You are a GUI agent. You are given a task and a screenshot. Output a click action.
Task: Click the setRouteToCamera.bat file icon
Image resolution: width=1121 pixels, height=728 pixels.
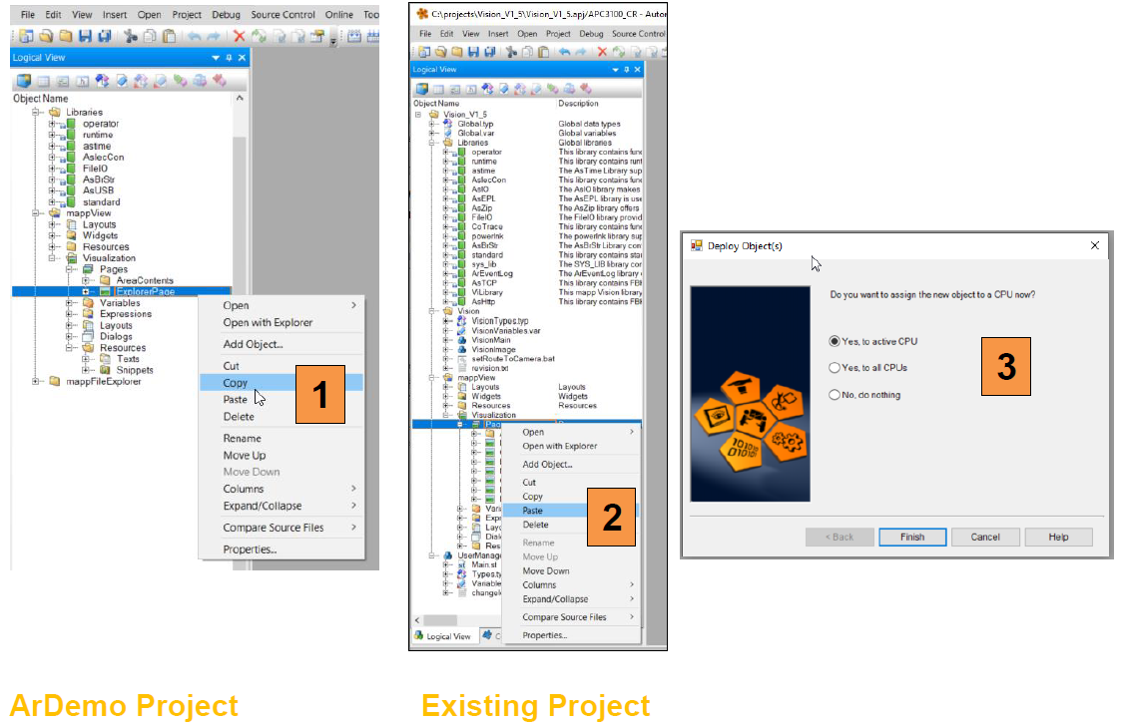pos(461,359)
